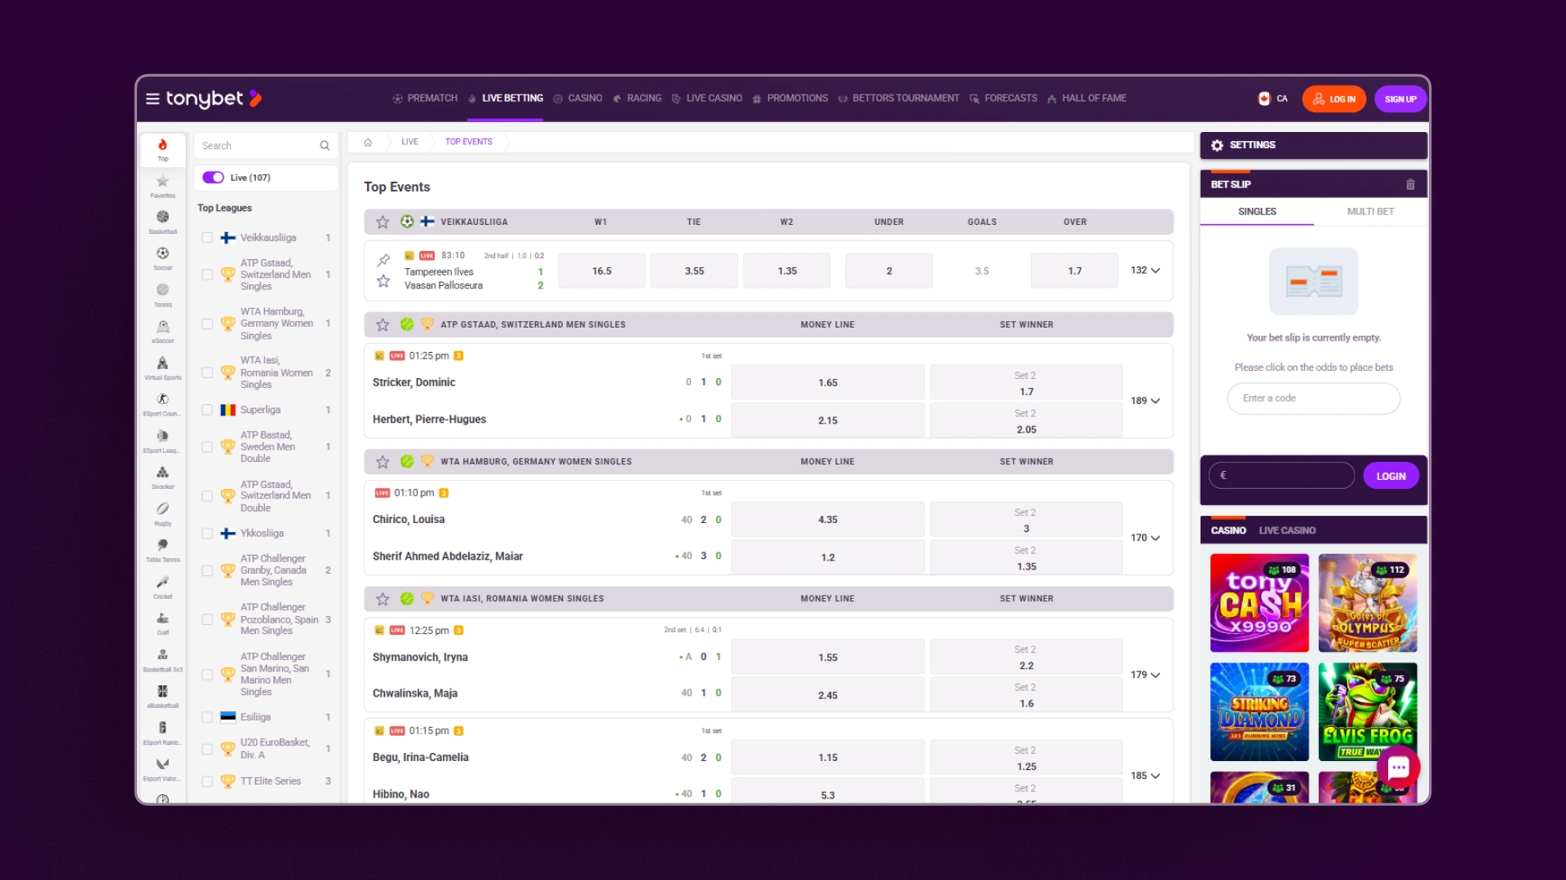This screenshot has width=1566, height=880.
Task: Check the Superliga league checkbox
Action: (x=207, y=410)
